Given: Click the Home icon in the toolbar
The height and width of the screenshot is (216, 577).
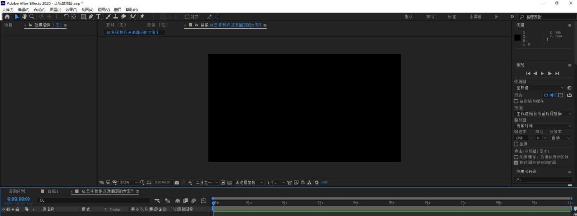Looking at the screenshot, I should [x=7, y=17].
